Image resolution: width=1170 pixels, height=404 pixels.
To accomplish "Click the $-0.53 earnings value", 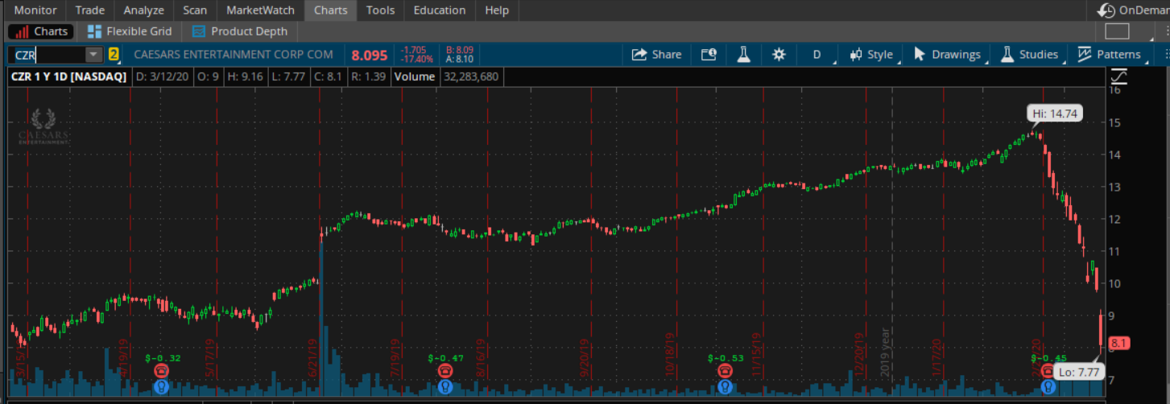I will (x=726, y=357).
